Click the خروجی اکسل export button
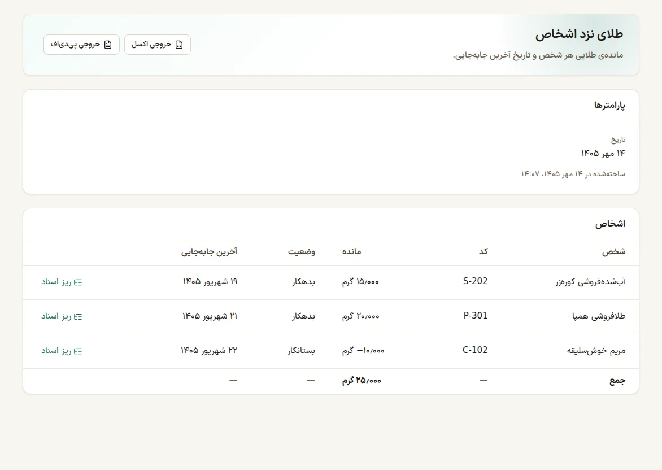Screen dimensions: 662x470 coord(158,45)
